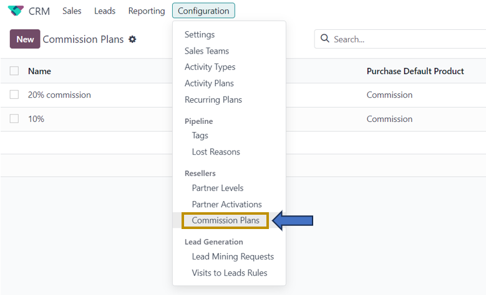Collapse the Configuration dropdown menu
The image size is (486, 295).
point(203,11)
